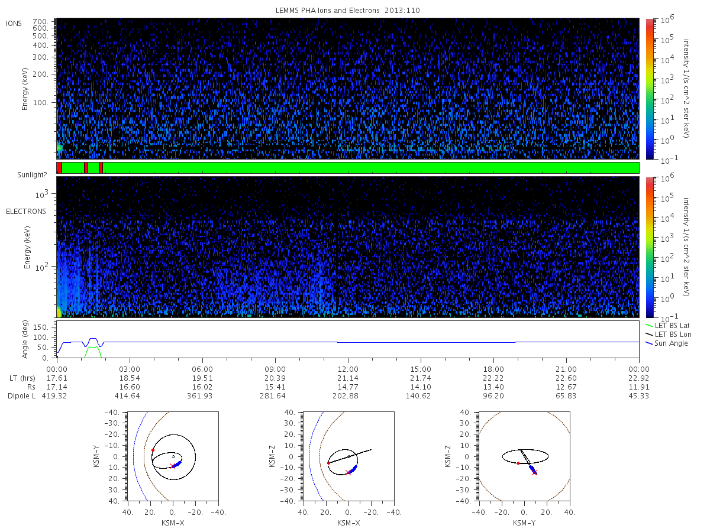The image size is (710, 532).
Task: Click the red marker in KSM-X/KSM-Y orbit plot
Action: click(153, 450)
